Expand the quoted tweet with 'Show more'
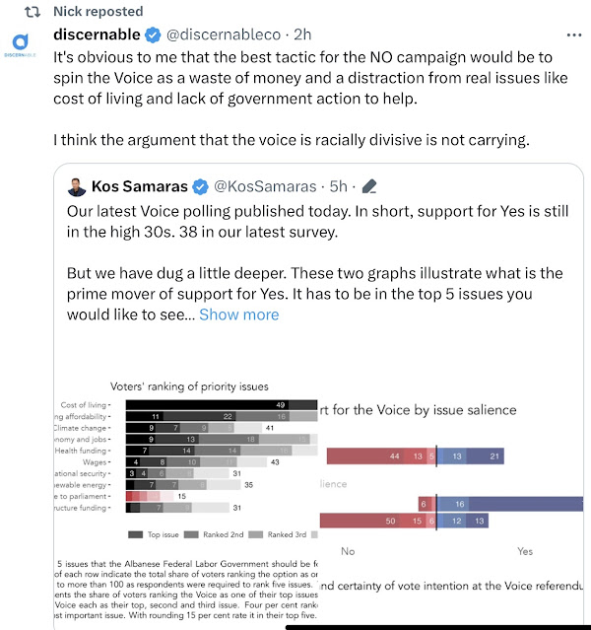 click(x=238, y=315)
